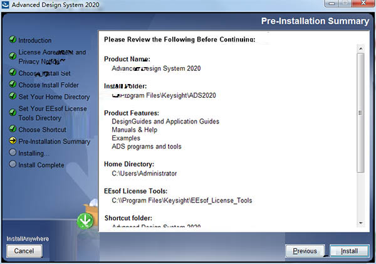This screenshot has height=264, width=376.
Task: Click the Program Files\Keysight\ADS2020 path
Action: pos(164,95)
